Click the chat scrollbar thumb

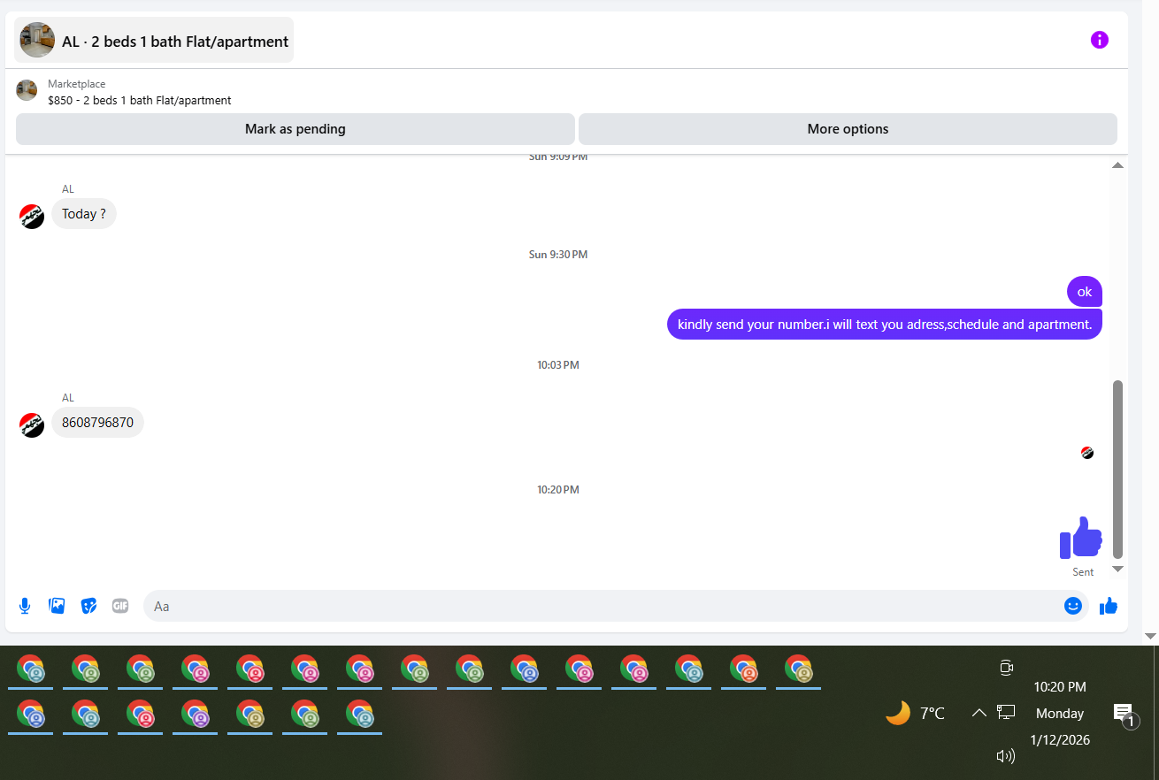[x=1117, y=470]
